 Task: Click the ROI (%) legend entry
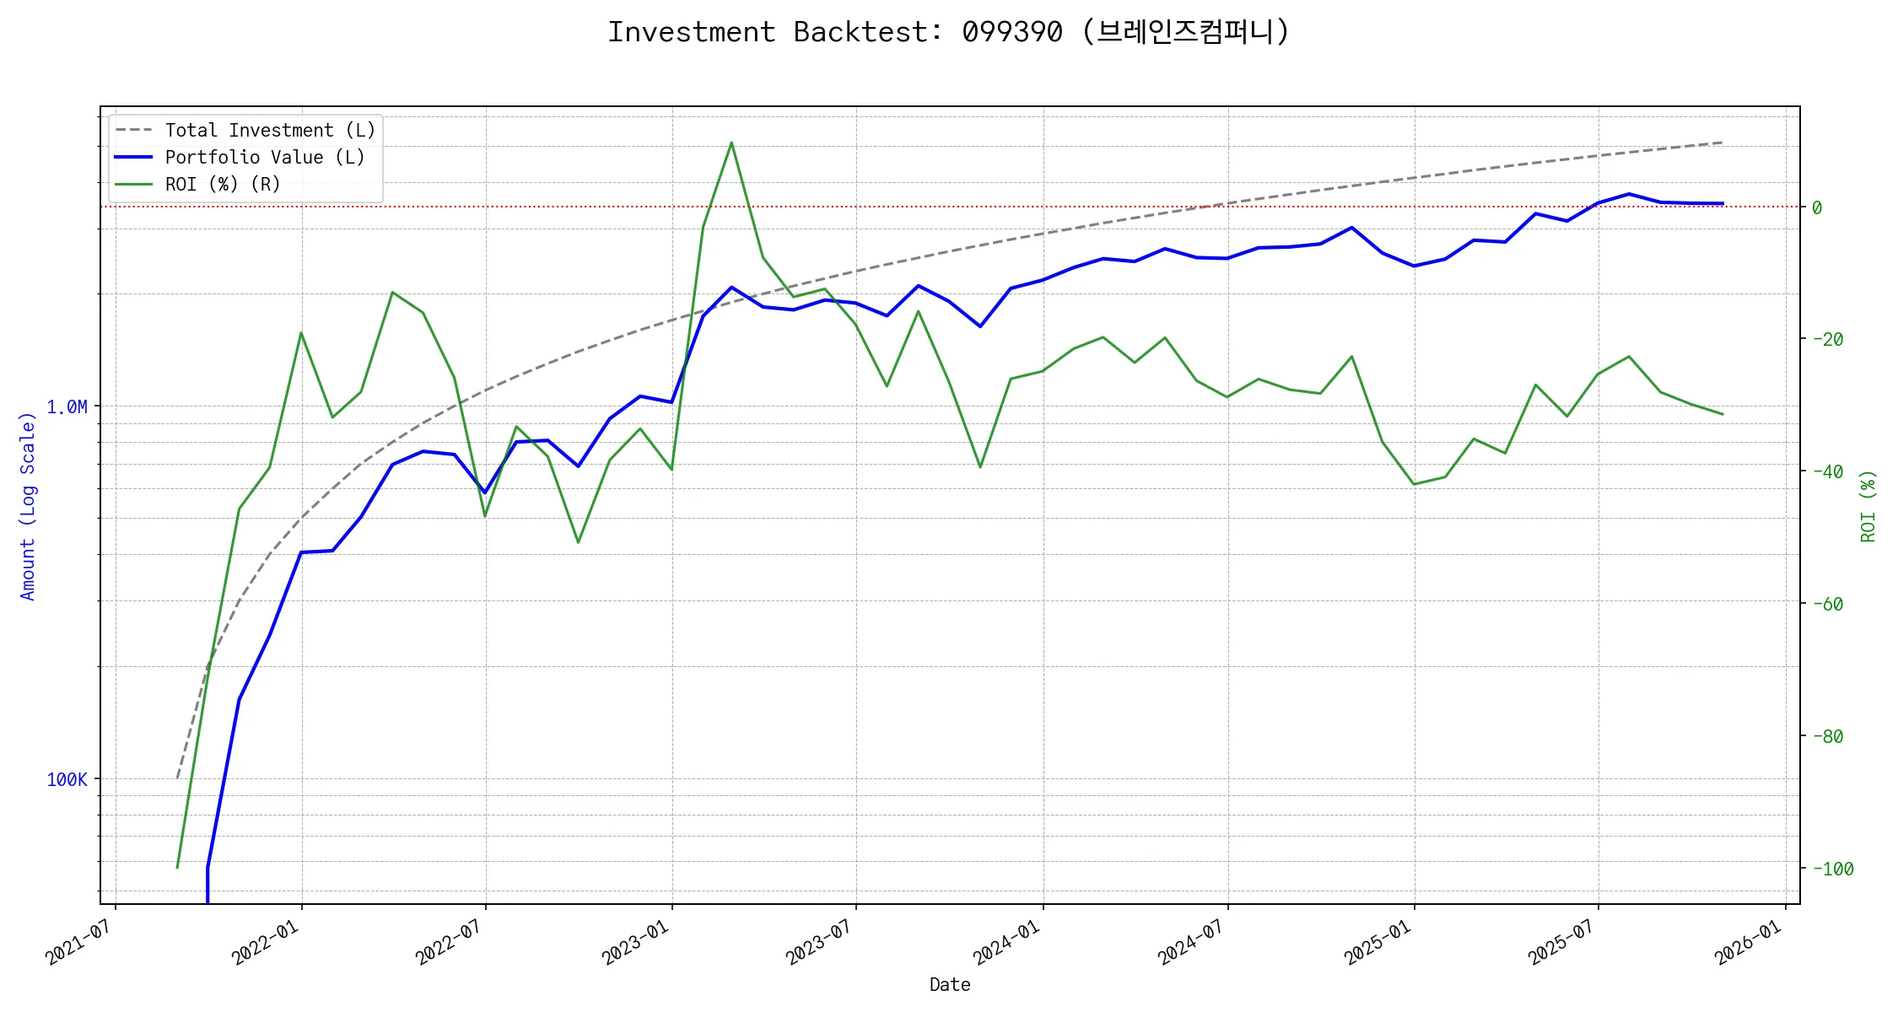pyautogui.click(x=222, y=185)
